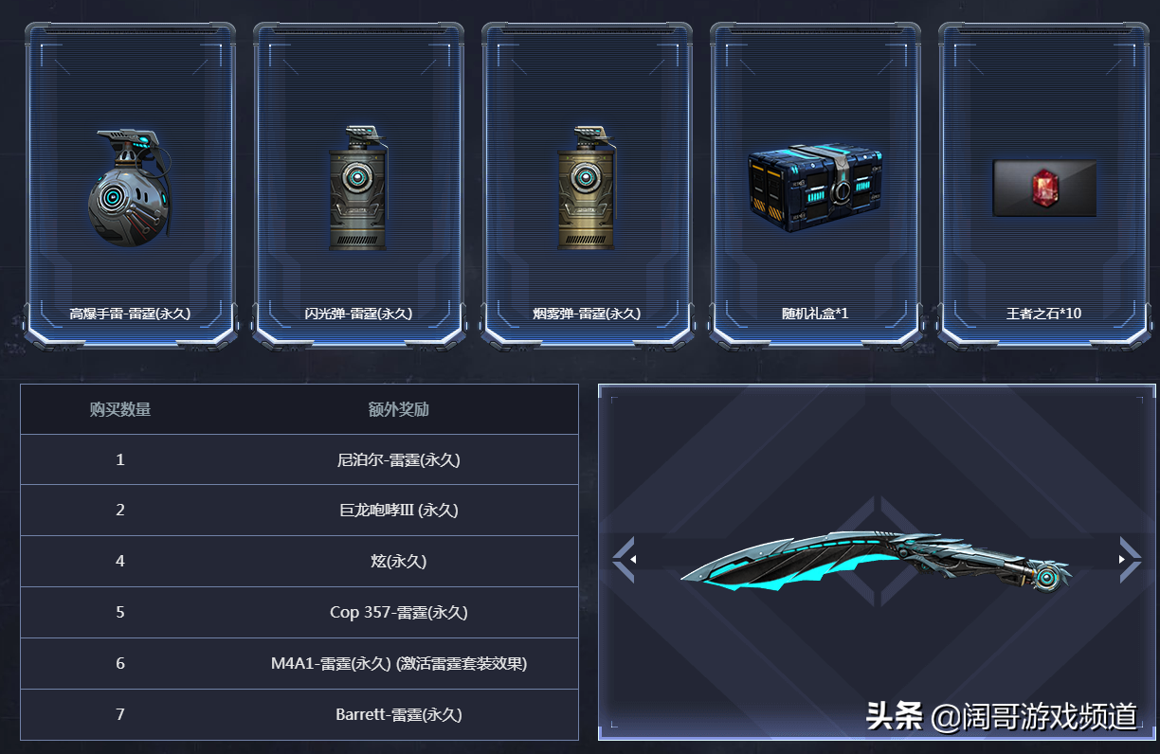Select the Barrett-雷霆(永久) reward row
The height and width of the screenshot is (754, 1160).
[299, 715]
